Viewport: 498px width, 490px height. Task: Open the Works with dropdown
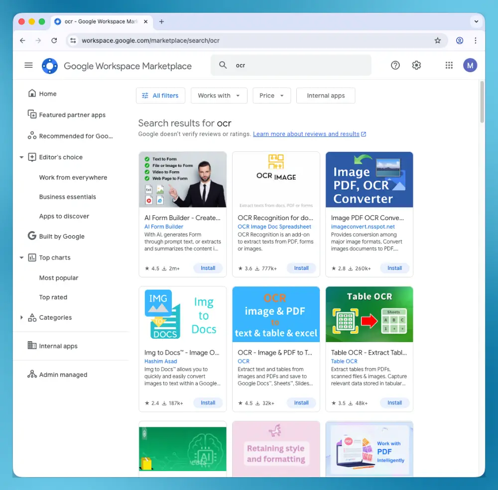tap(219, 96)
